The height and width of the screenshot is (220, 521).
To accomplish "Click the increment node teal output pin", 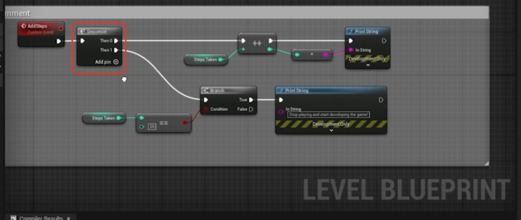I will [x=269, y=49].
